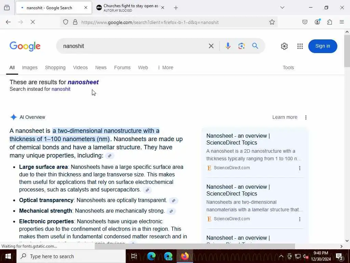The height and width of the screenshot is (263, 350).
Task: Click the muted volume tray icon
Action: [306, 256]
